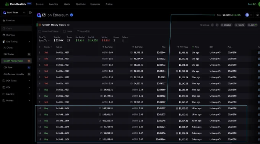Image resolution: width=260 pixels, height=144 pixels.
Task: Open the Resources menu
Action: point(95,4)
